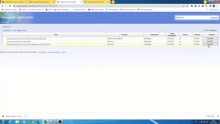Bookmark this page with the star icon

187,6
